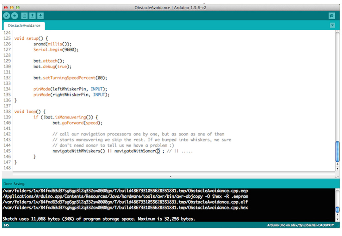Click line number 148 in gutter
The width and height of the screenshot is (342, 236).
[x=7, y=168]
